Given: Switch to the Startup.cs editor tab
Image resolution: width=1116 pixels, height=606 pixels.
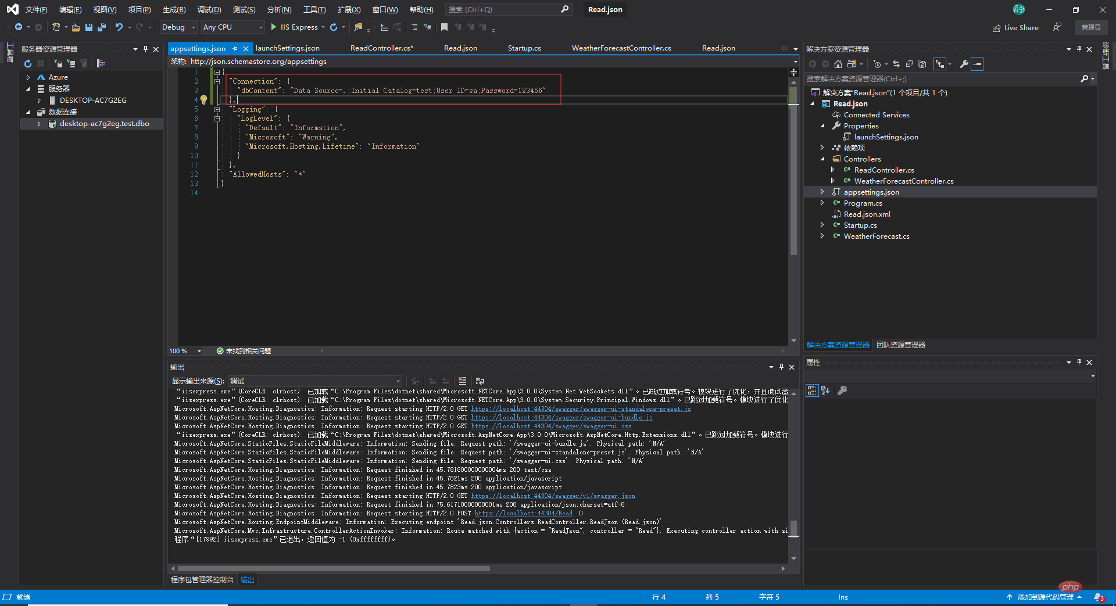Looking at the screenshot, I should pos(524,48).
